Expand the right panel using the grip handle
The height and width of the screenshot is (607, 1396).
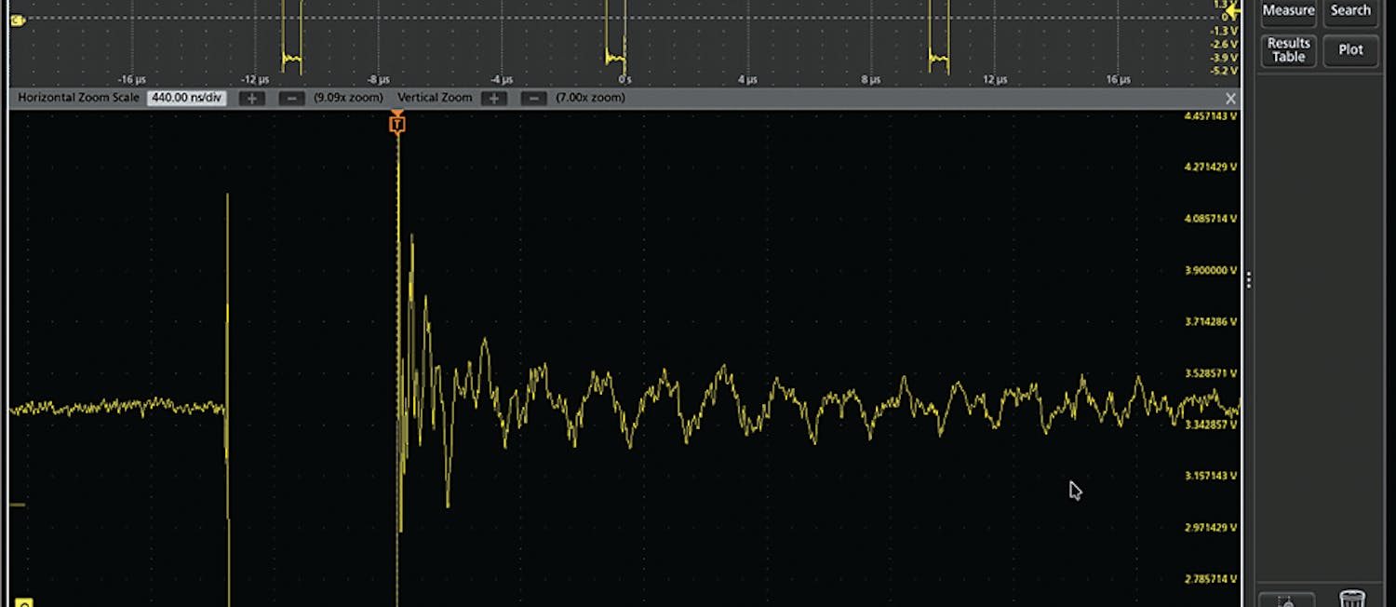(1249, 278)
